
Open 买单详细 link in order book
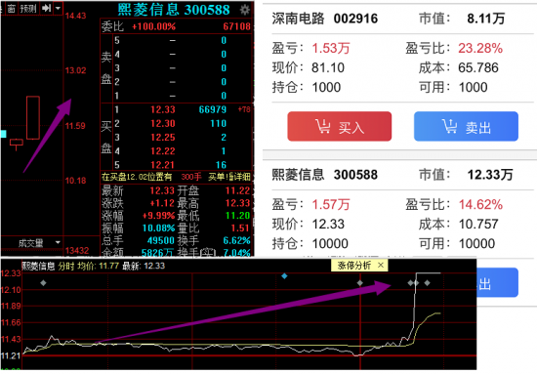point(229,177)
